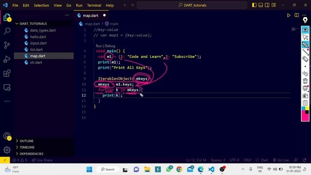Open list.dart in the explorer
This screenshot has height=175, width=311.
36,50
